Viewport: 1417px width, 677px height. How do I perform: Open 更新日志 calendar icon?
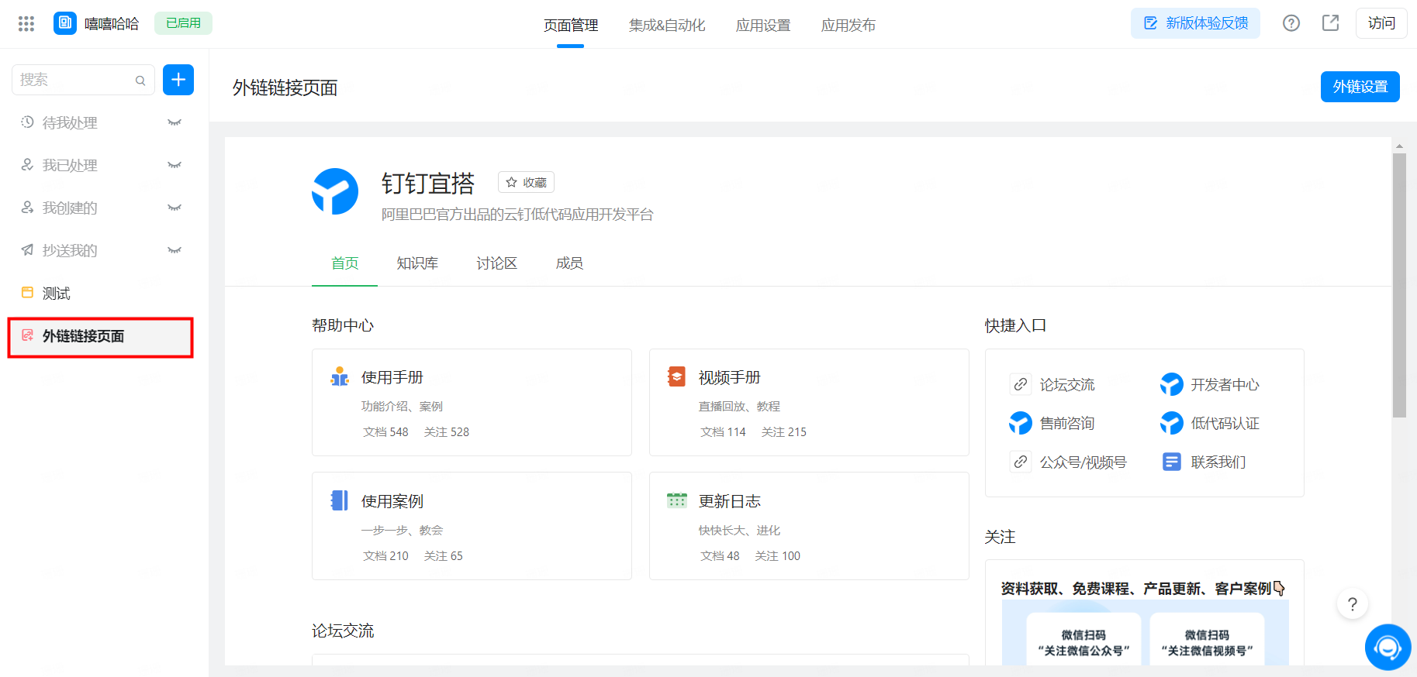pyautogui.click(x=677, y=500)
